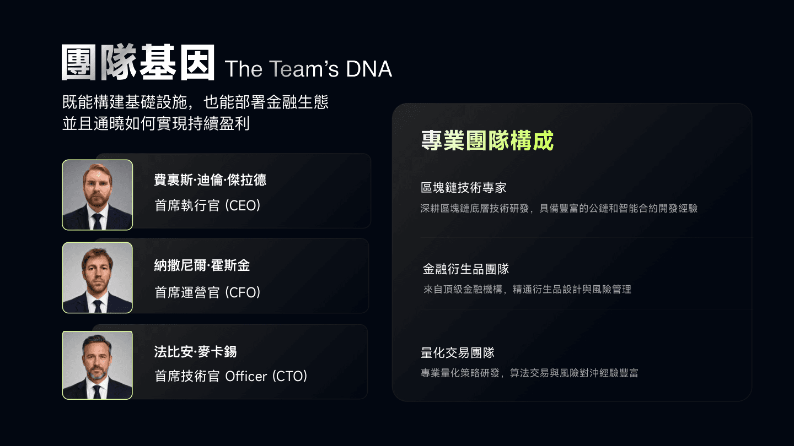Select the name 納撒尼爾·霍斯金
Screen dimensions: 794x446
click(x=202, y=266)
